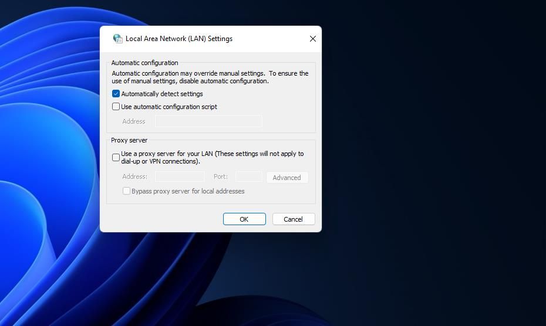Click the proxy server Address field
546x326 pixels.
point(180,176)
